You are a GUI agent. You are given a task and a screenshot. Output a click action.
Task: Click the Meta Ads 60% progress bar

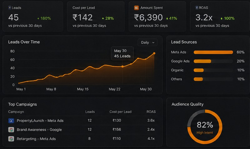click(x=213, y=52)
